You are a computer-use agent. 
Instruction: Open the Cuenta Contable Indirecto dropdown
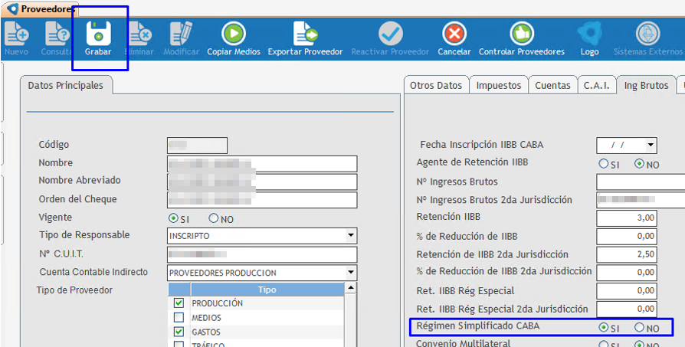(350, 273)
